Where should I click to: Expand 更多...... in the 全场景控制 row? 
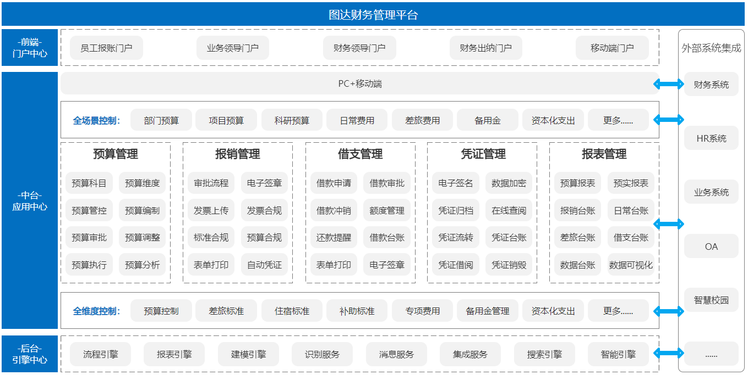[618, 119]
